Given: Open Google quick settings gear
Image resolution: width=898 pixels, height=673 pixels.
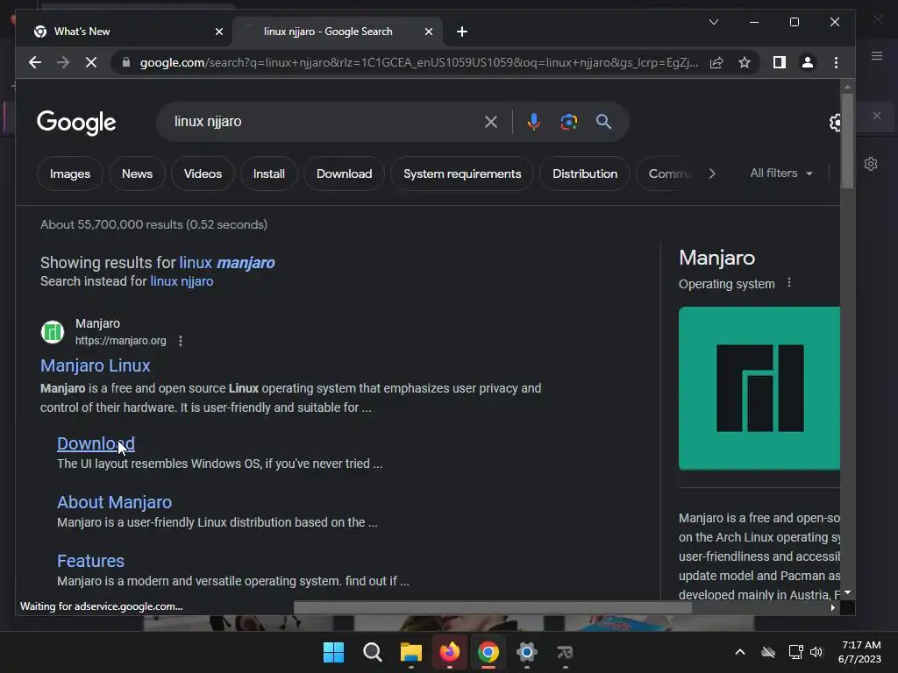Looking at the screenshot, I should 835,122.
